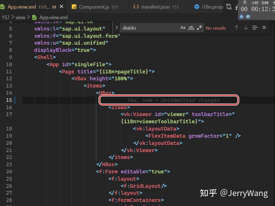Click the No results message
Viewport: 275px width, 206px height.
tap(216, 28)
